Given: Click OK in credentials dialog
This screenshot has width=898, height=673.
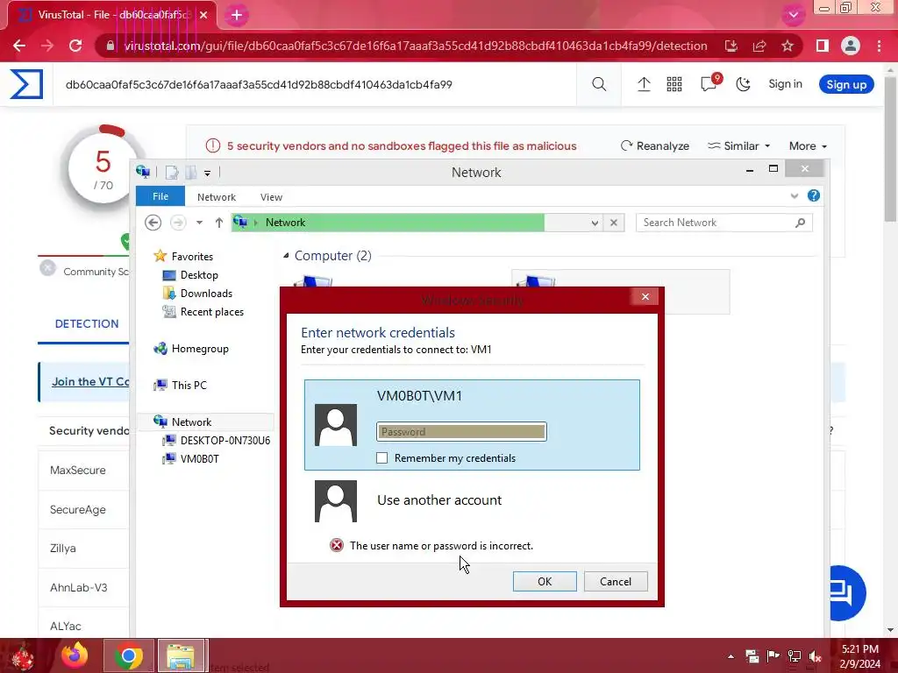Looking at the screenshot, I should click(x=545, y=582).
